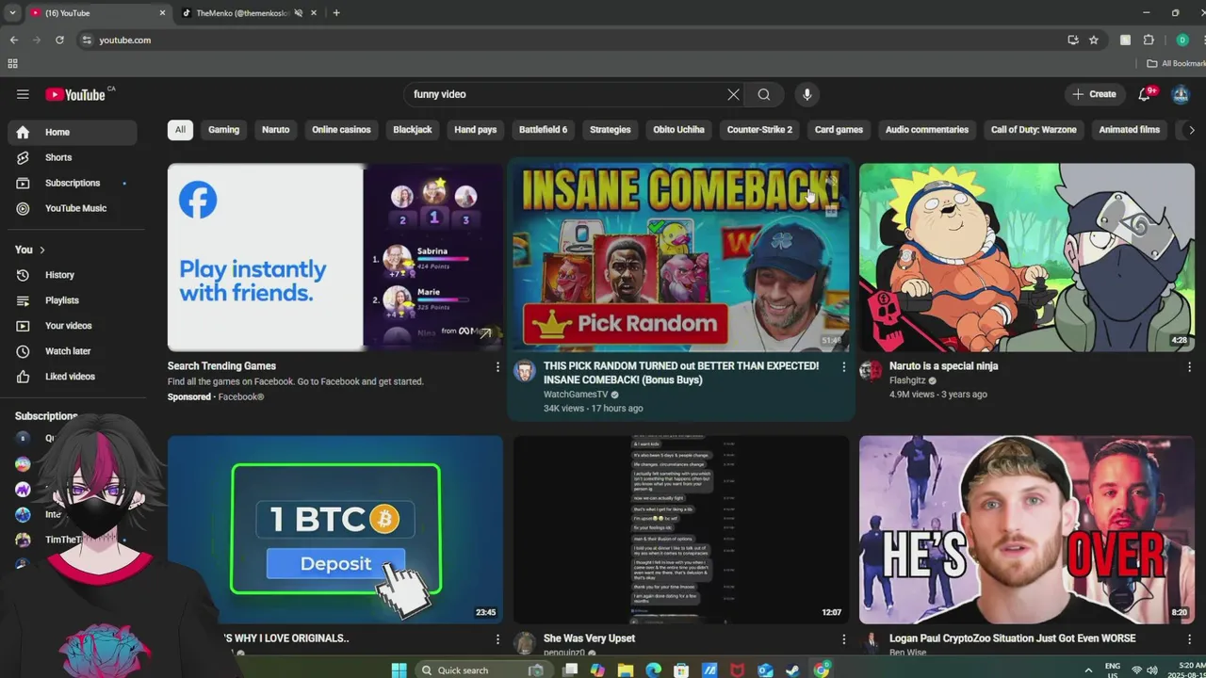Viewport: 1206px width, 678px height.
Task: Open the YouTube account avatar menu
Action: 1181,94
